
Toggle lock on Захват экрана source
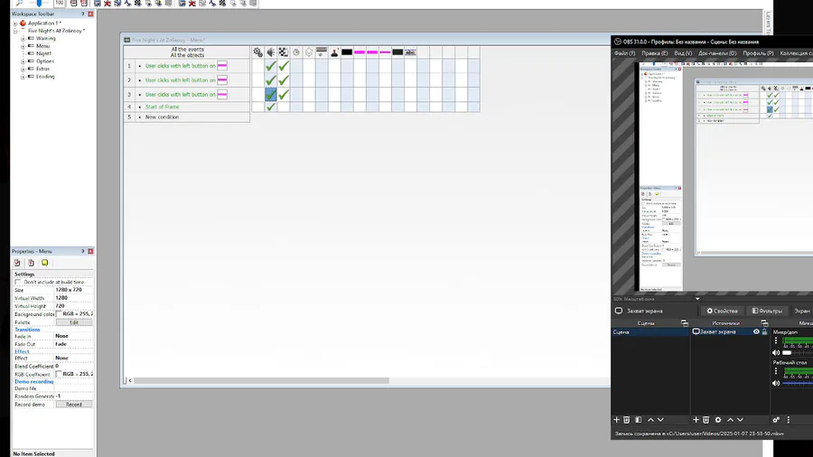pos(764,331)
